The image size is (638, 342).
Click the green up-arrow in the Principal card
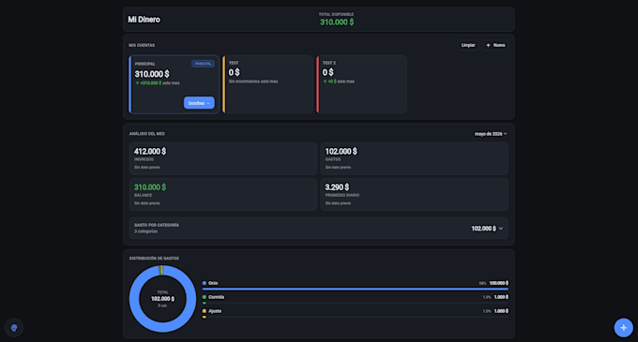coord(137,82)
